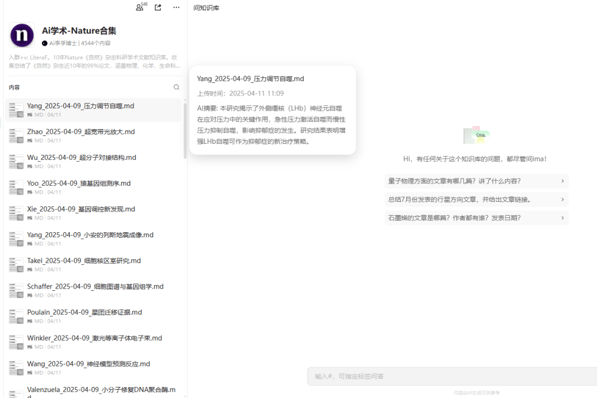The height and width of the screenshot is (398, 597).
Task: Open the three-dot more options menu
Action: 176,7
